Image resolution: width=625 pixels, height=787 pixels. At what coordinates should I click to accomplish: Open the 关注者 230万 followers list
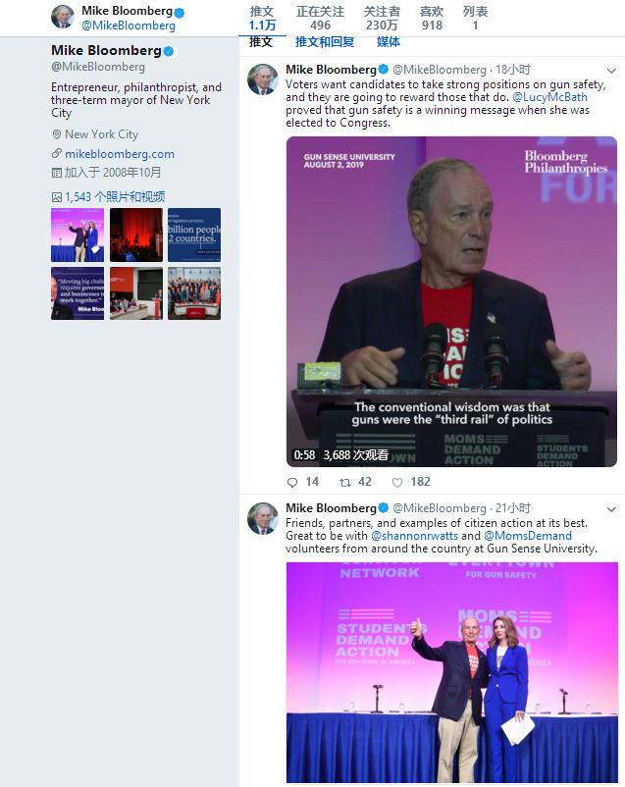click(x=382, y=19)
